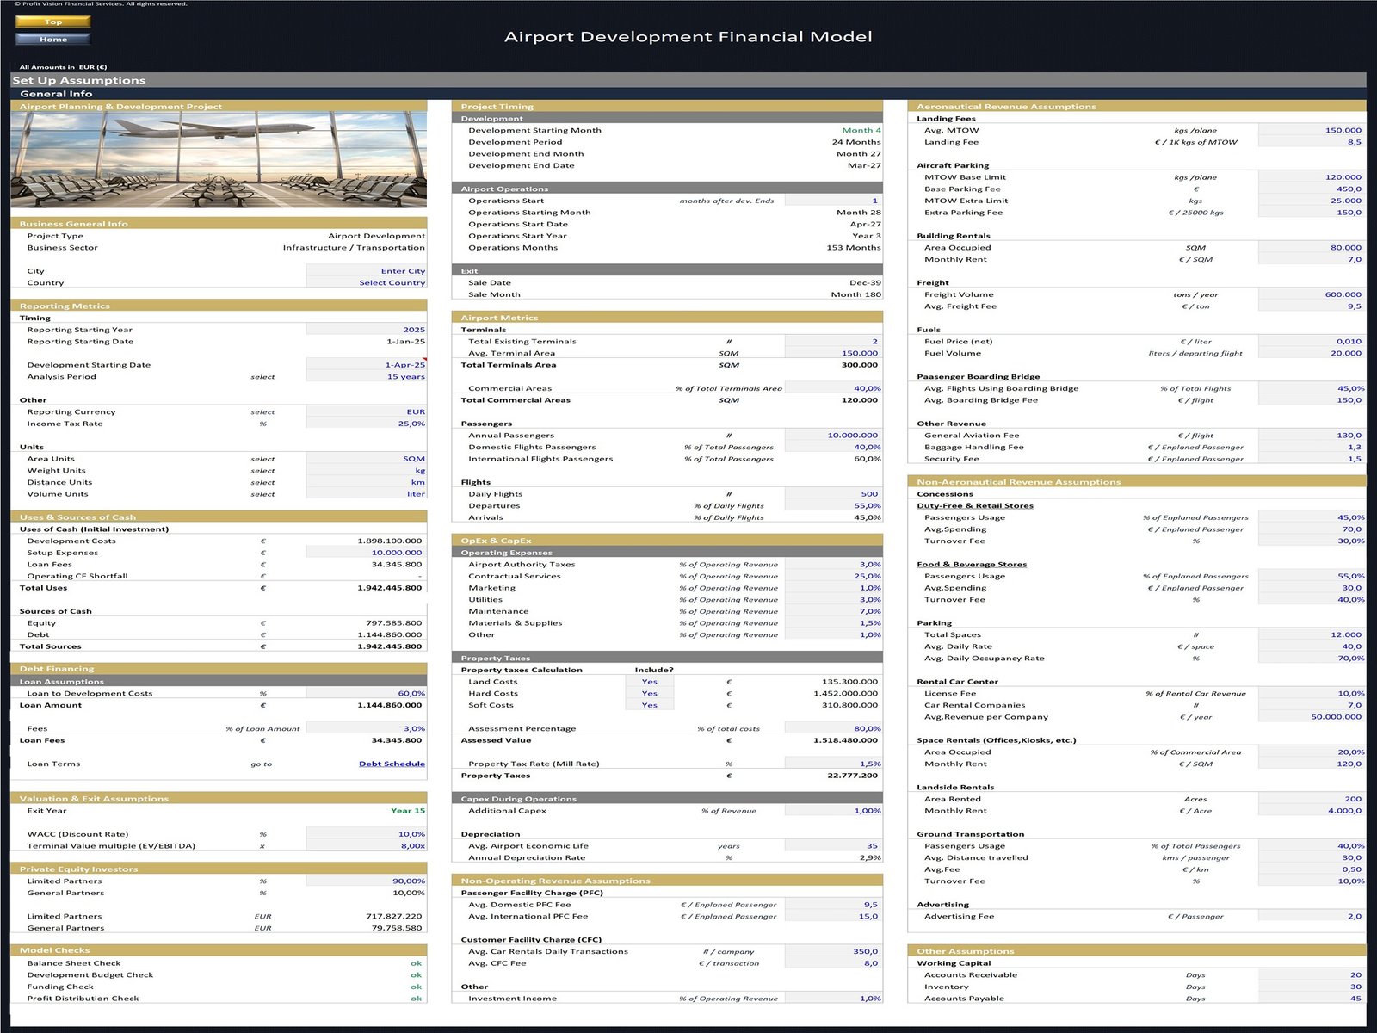The width and height of the screenshot is (1377, 1033).
Task: Open the Reporting Currency EUR selector
Action: [366, 411]
